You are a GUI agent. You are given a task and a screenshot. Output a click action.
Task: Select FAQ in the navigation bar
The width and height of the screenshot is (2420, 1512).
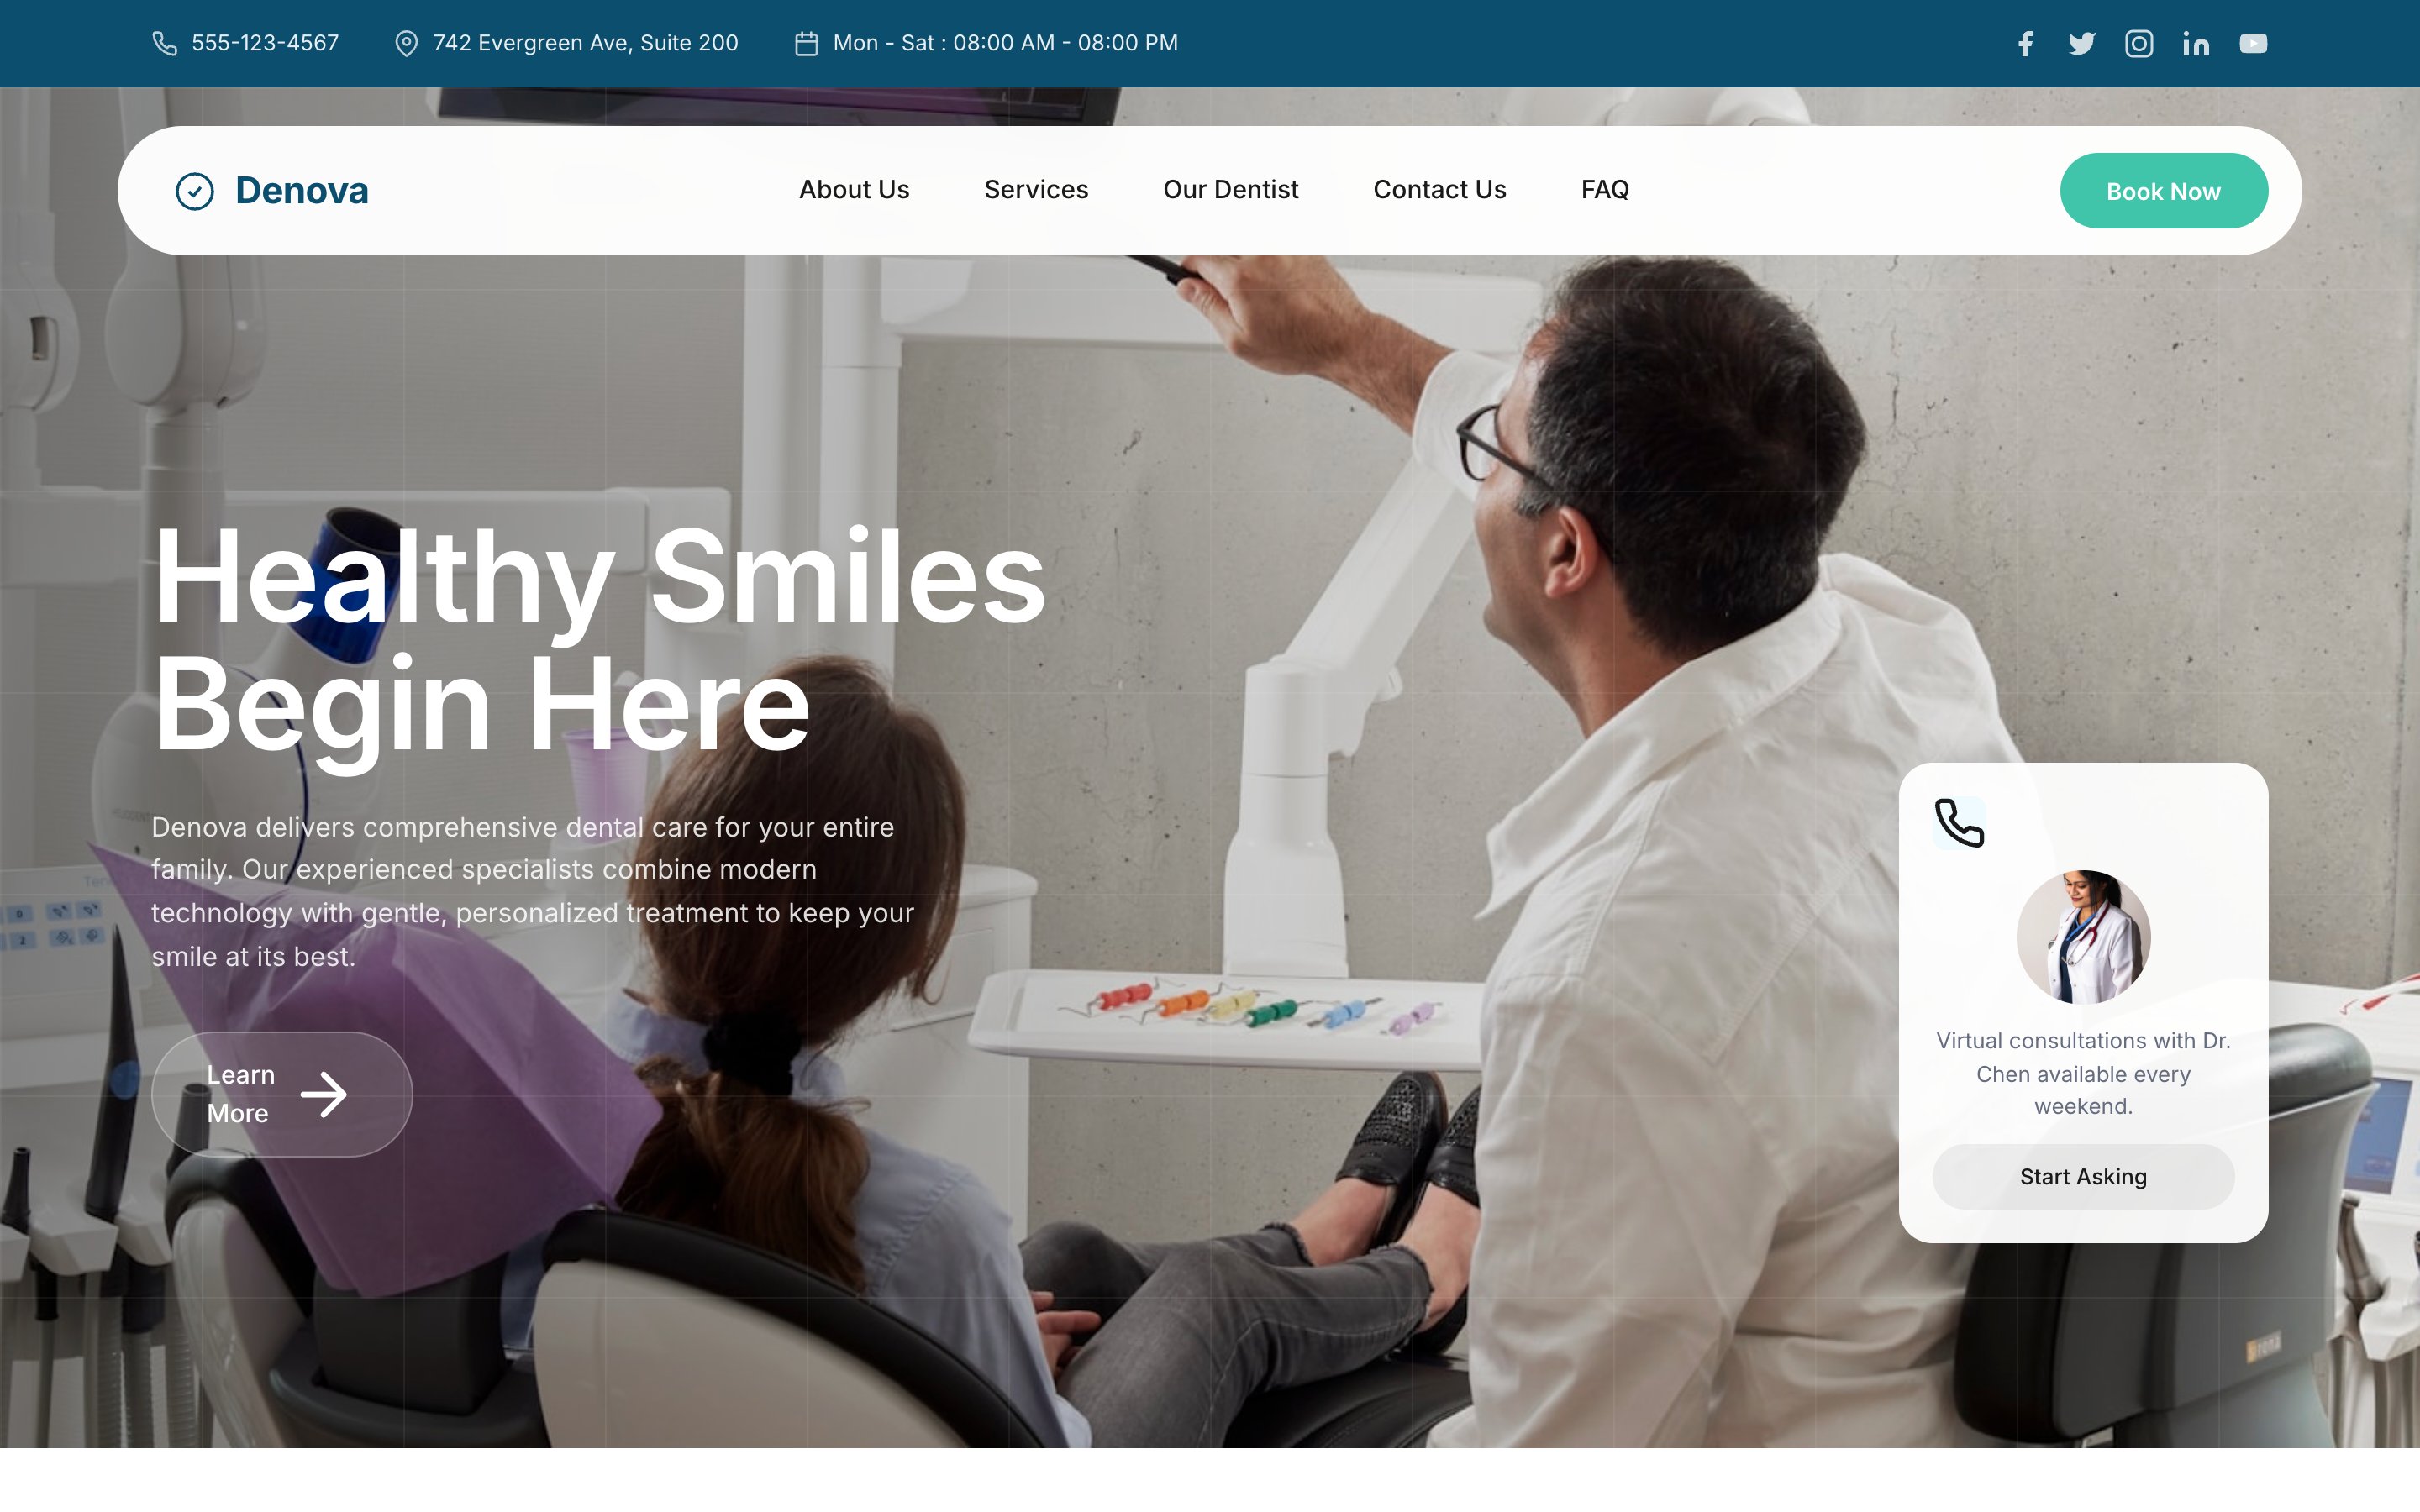(1605, 190)
